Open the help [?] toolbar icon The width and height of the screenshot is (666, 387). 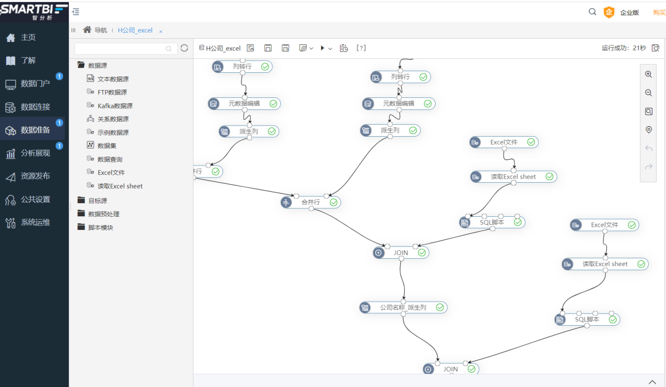pos(361,48)
